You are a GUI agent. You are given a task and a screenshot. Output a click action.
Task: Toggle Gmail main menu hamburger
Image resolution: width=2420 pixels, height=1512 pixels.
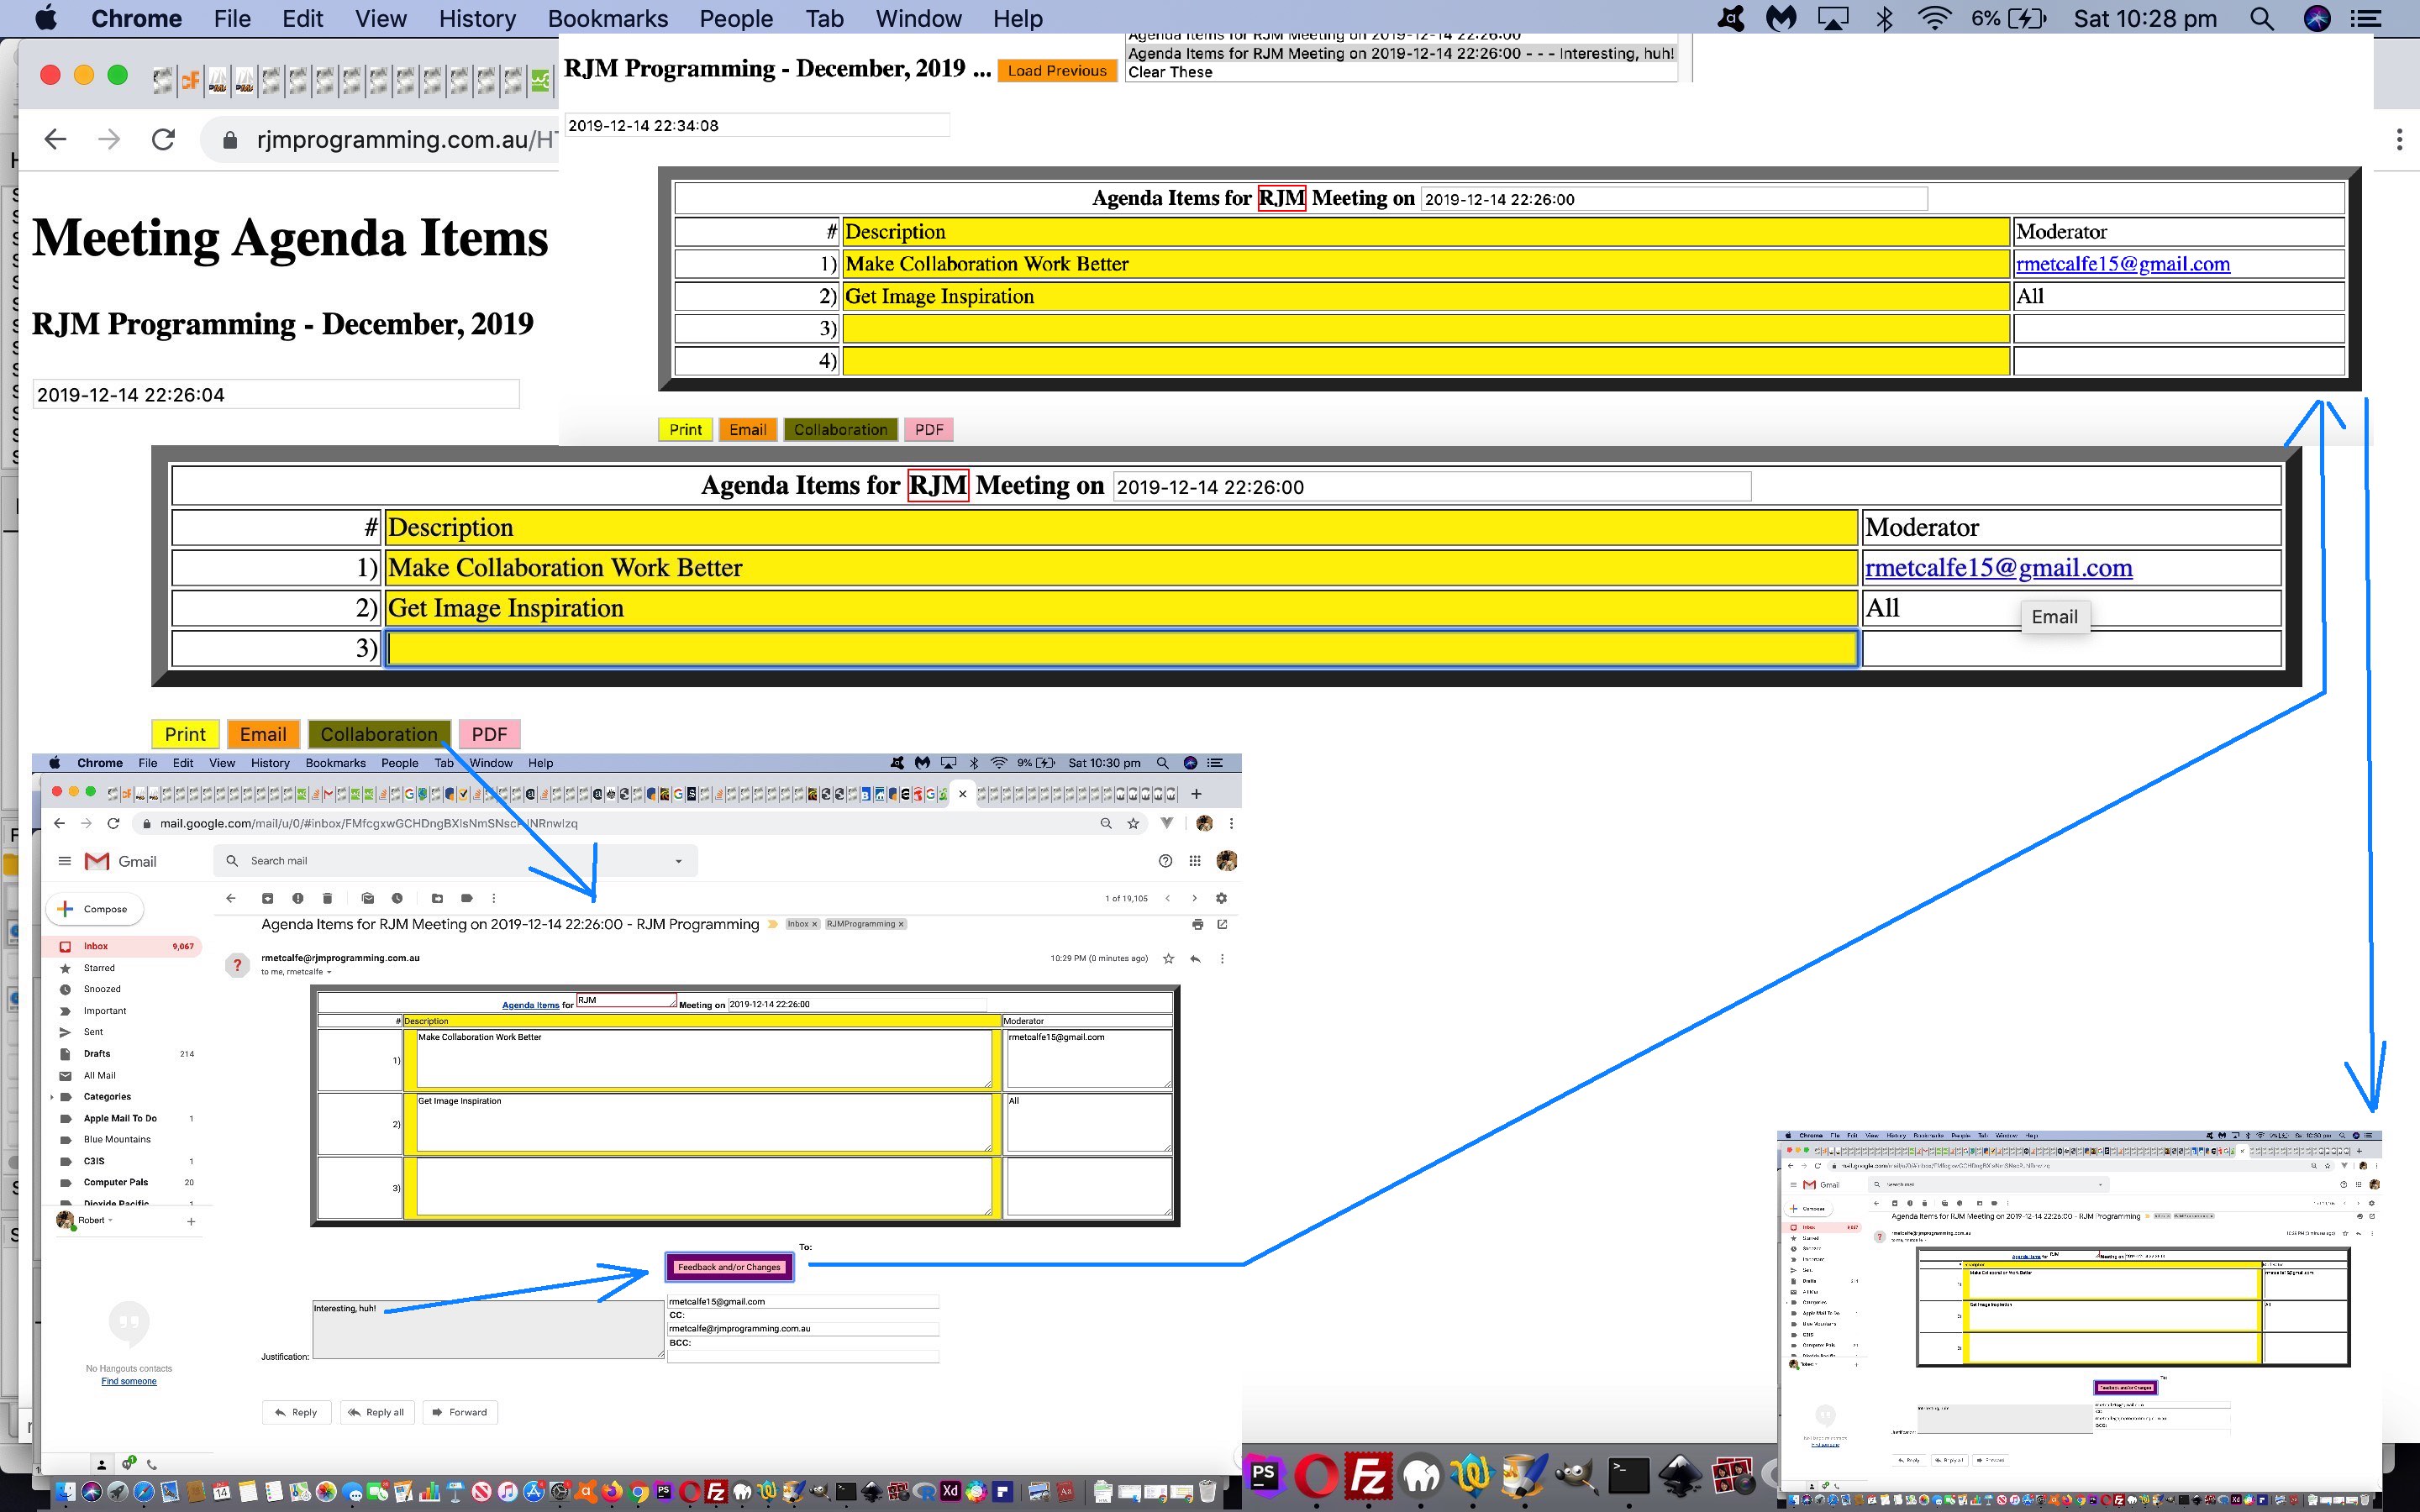[65, 861]
